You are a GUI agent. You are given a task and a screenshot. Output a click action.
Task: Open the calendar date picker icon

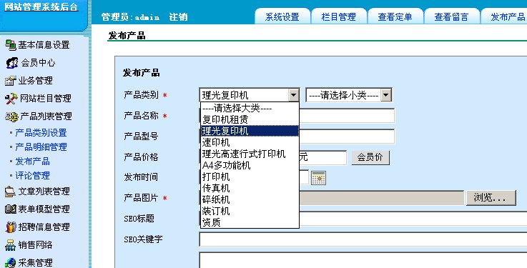pyautogui.click(x=318, y=178)
